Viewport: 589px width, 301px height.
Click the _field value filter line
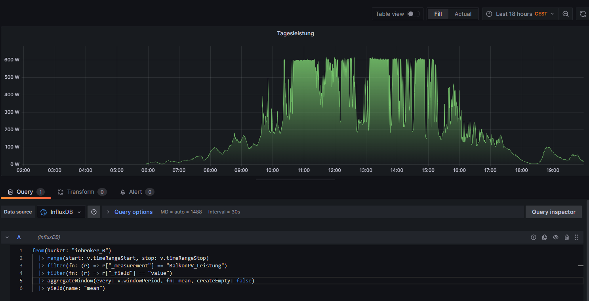[x=105, y=273]
